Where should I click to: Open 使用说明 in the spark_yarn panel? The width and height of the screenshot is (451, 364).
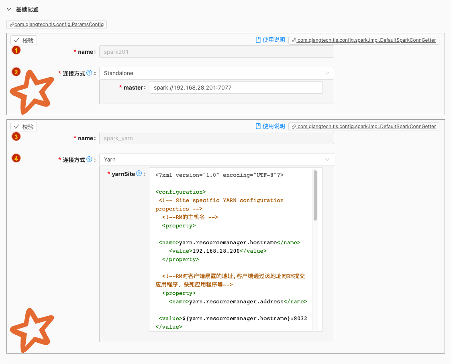[270, 126]
